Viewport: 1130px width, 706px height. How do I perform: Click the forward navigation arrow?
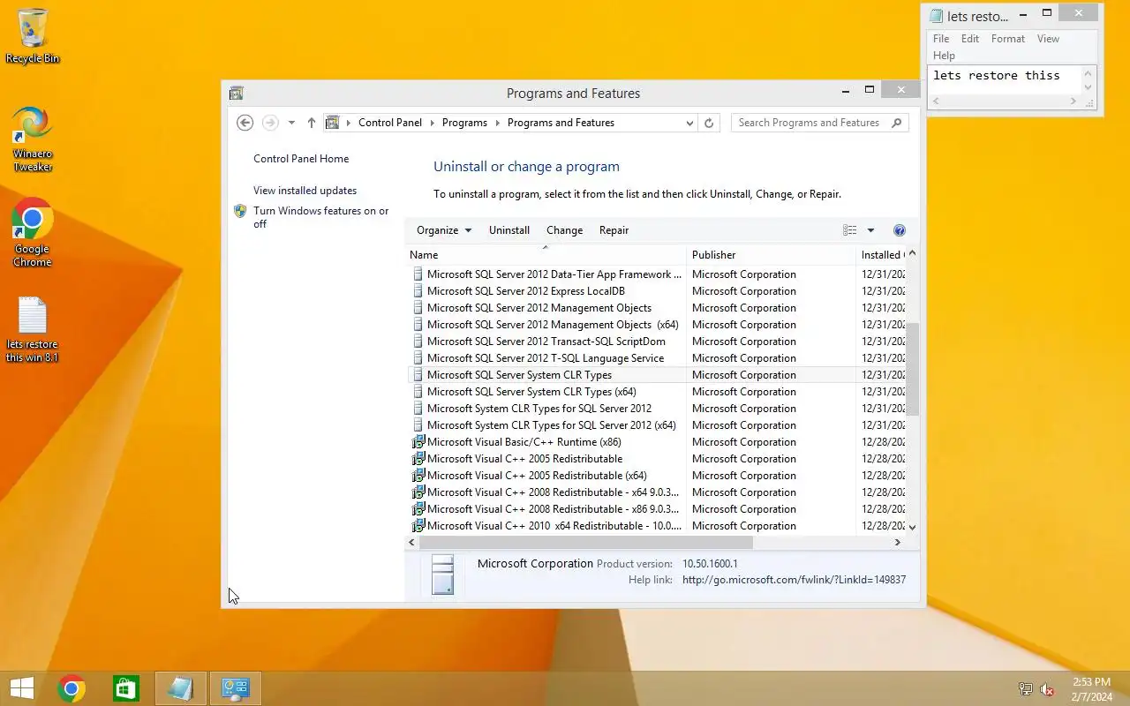(270, 123)
